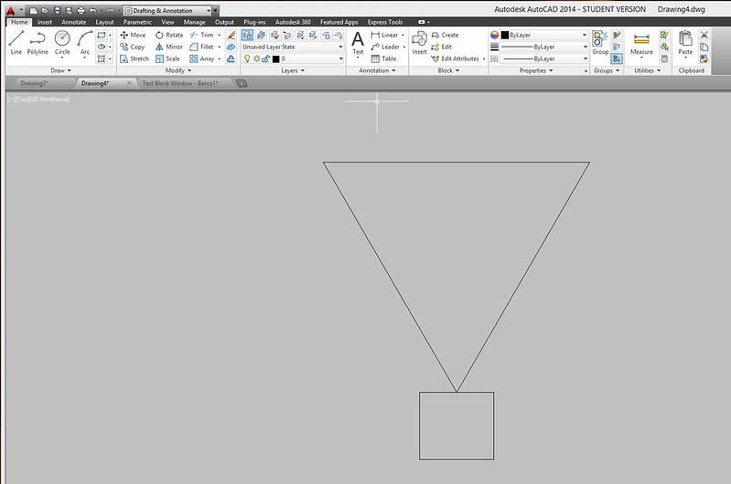Pick the Arc tool

coord(85,43)
